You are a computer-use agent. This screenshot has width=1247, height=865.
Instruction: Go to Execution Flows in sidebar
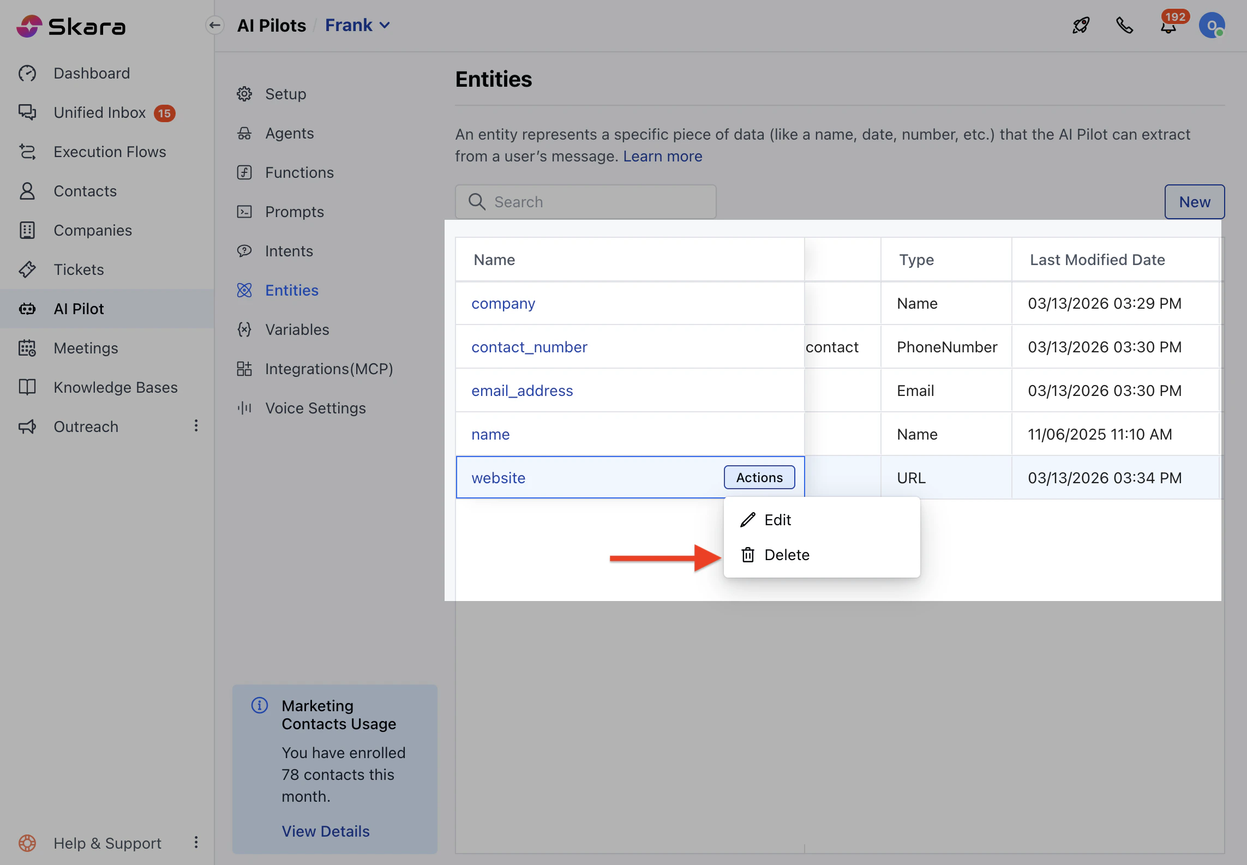(110, 152)
